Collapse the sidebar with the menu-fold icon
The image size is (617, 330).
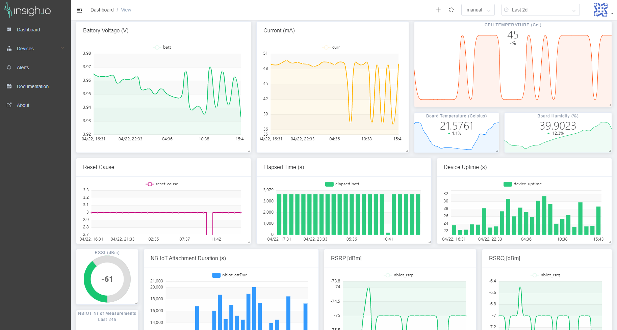(79, 10)
